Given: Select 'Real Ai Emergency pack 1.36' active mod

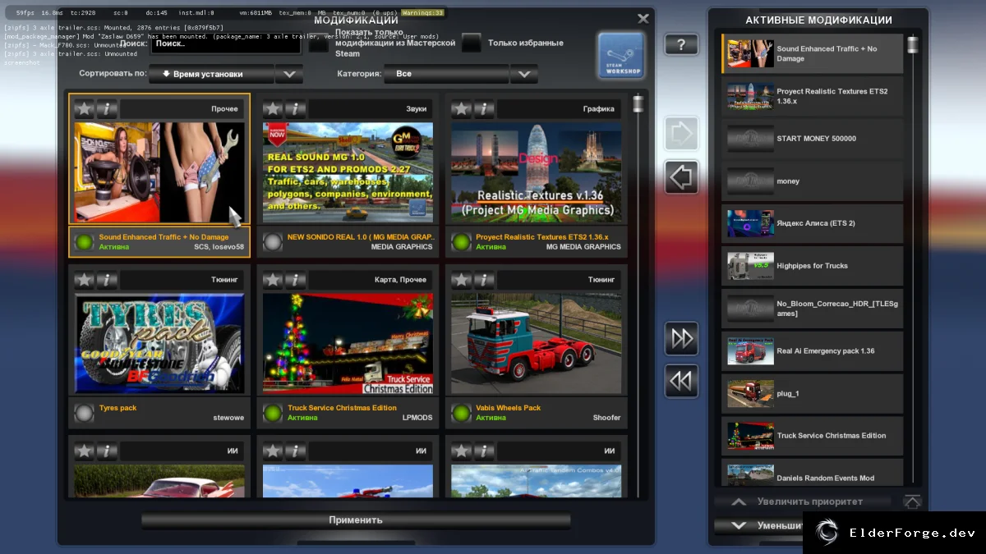Looking at the screenshot, I should pos(813,351).
